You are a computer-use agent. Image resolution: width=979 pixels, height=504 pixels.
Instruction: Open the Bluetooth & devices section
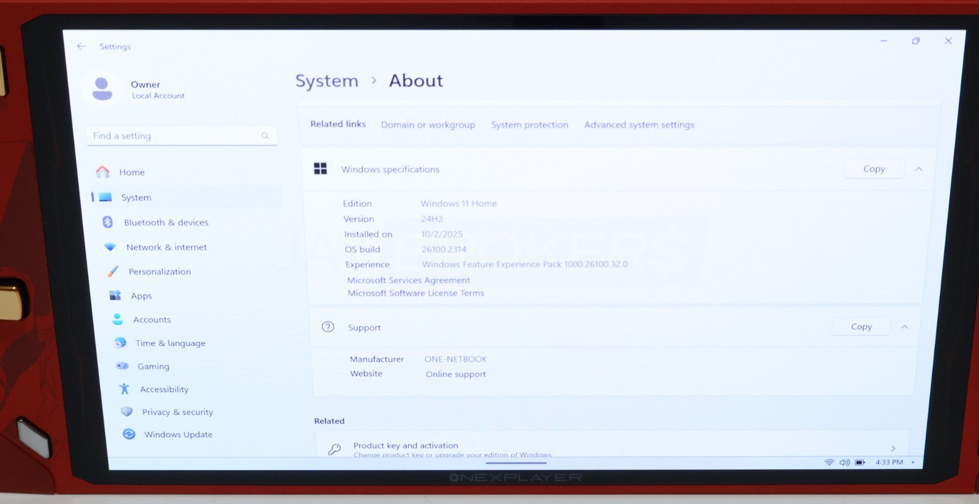pos(165,222)
